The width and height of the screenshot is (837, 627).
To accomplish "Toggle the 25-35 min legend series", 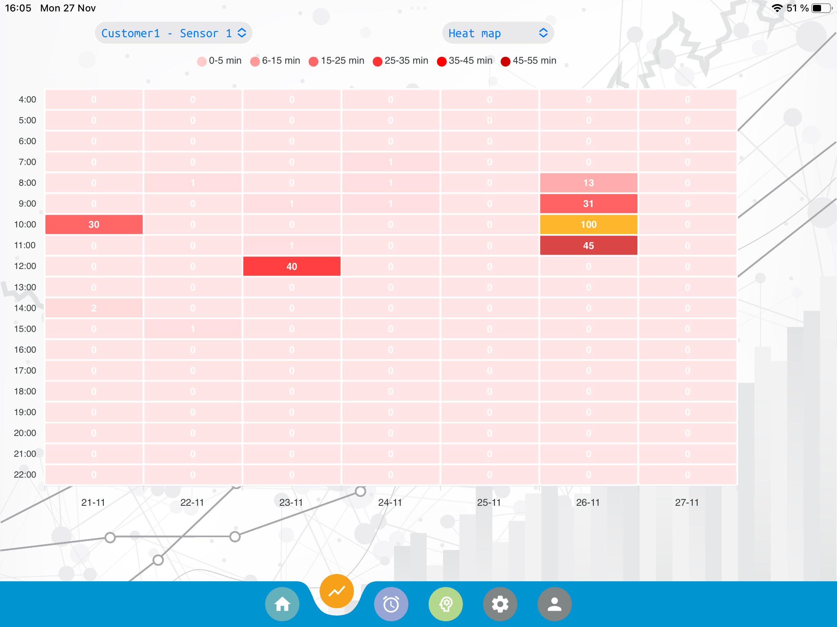I will [400, 60].
